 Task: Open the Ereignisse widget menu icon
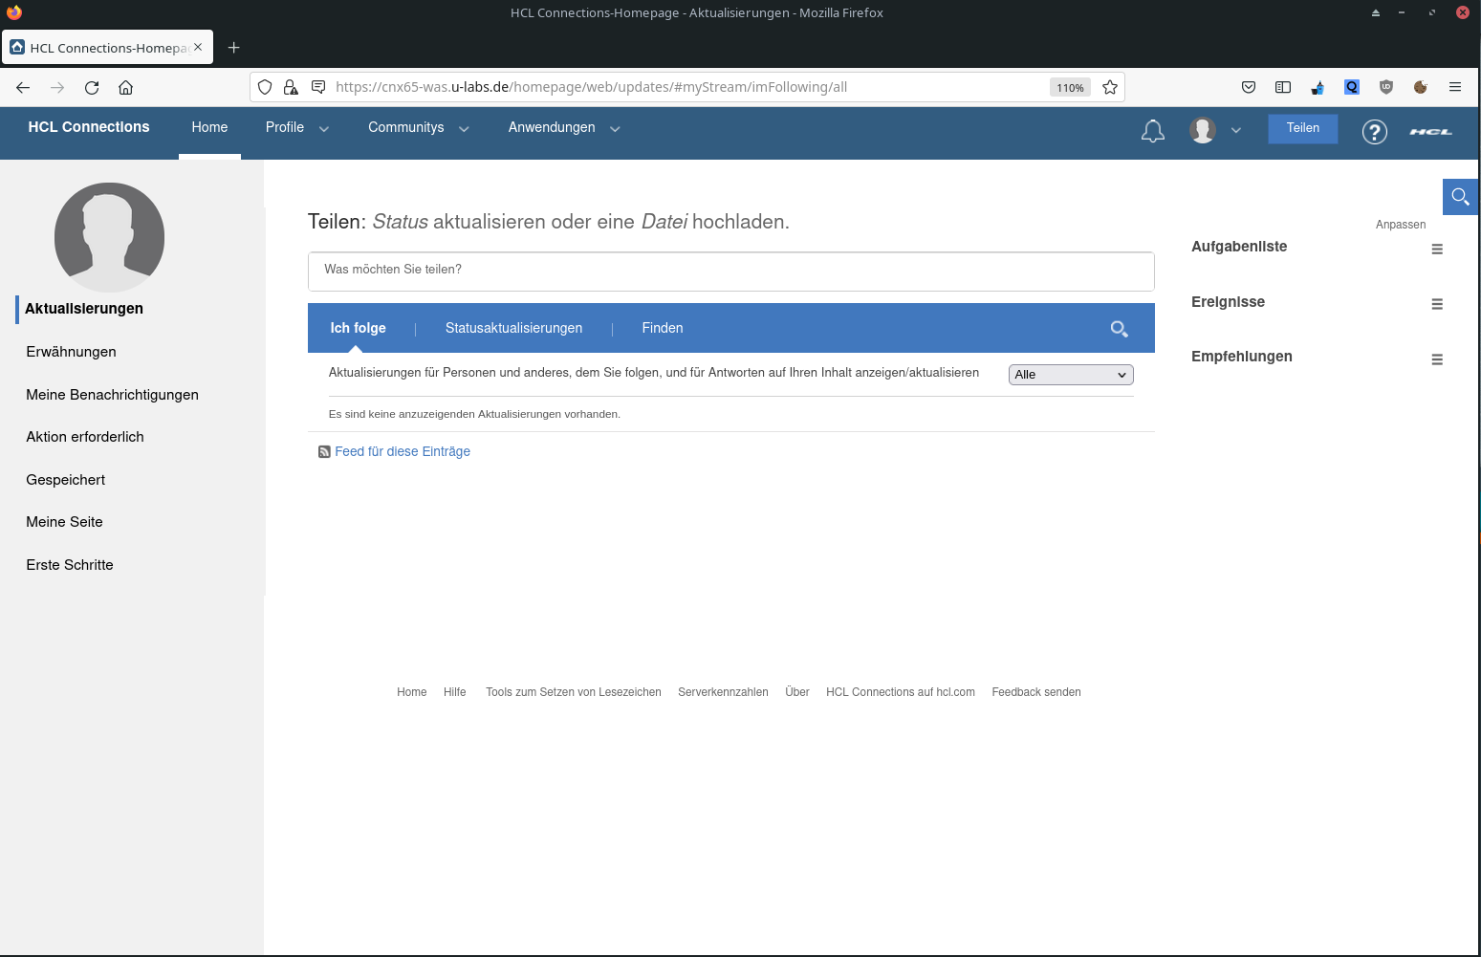coord(1436,304)
